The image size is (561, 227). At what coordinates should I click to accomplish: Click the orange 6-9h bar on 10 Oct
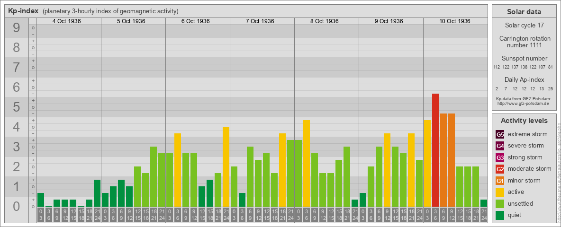point(443,160)
